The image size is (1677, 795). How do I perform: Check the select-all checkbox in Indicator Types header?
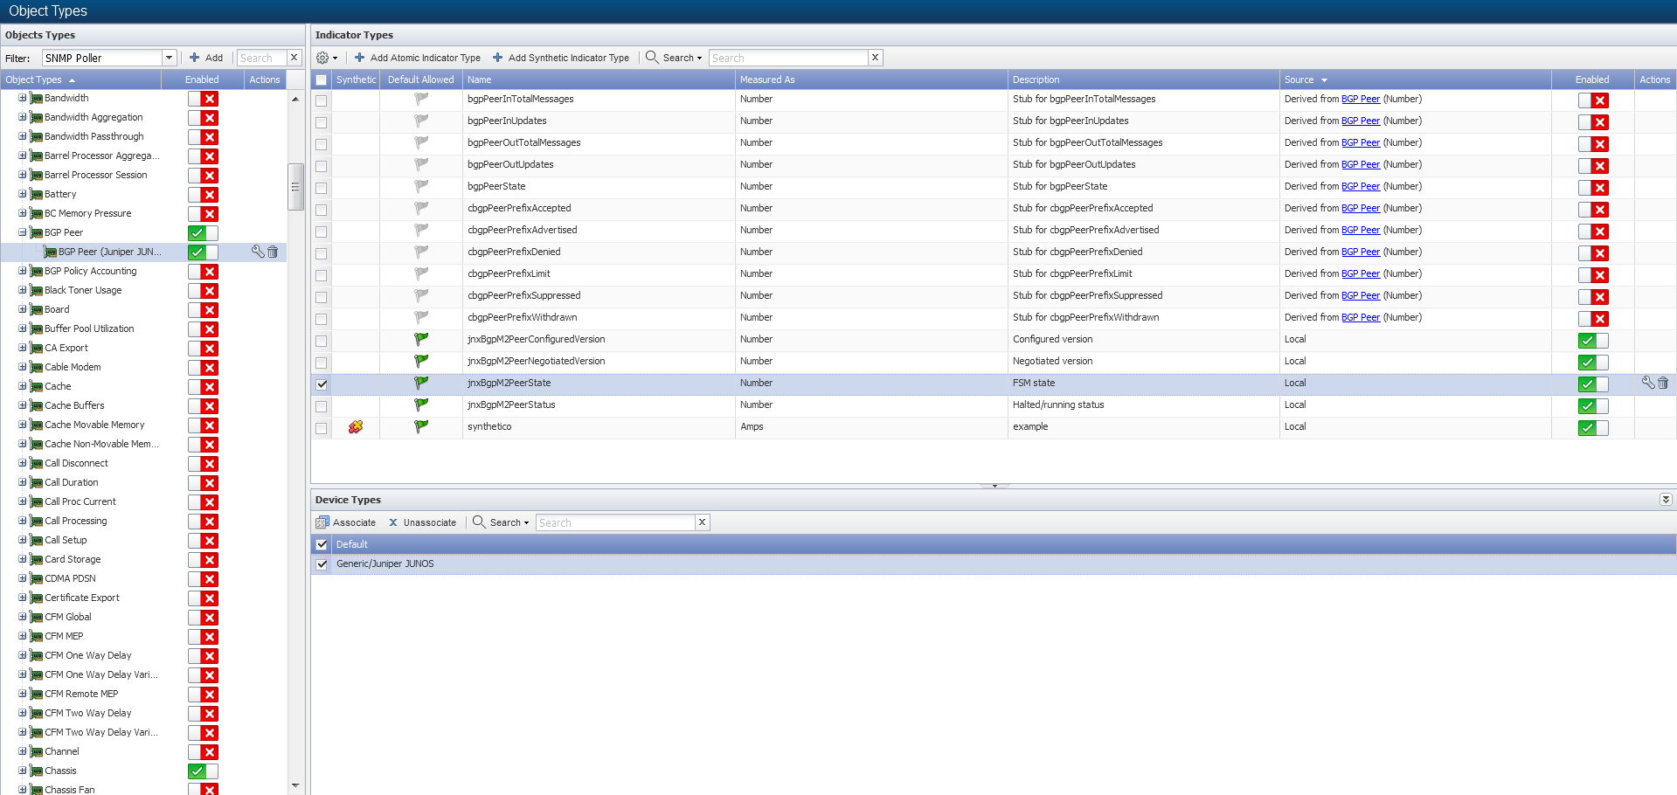coord(322,80)
